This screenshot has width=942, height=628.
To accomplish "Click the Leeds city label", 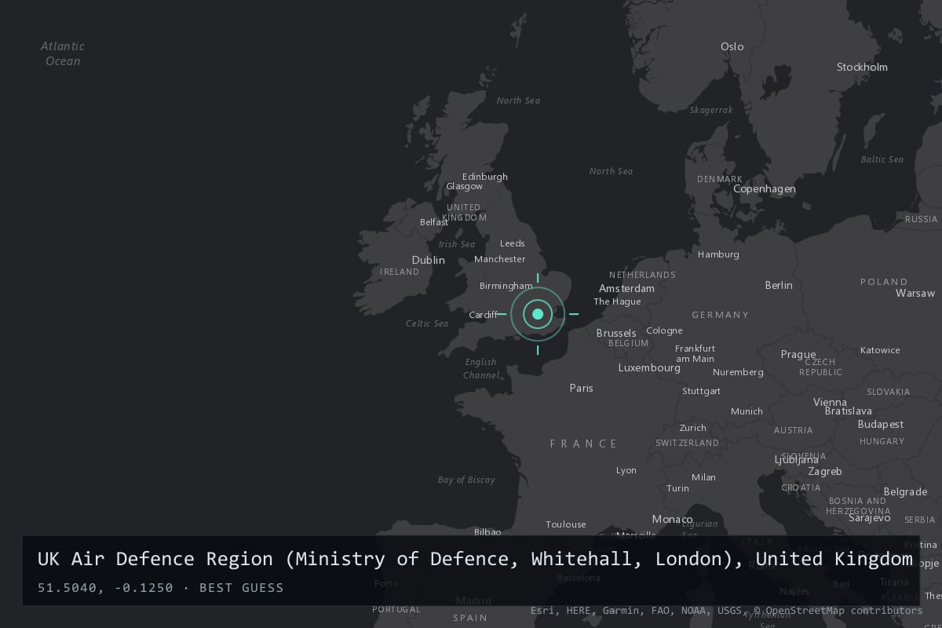I will point(513,243).
